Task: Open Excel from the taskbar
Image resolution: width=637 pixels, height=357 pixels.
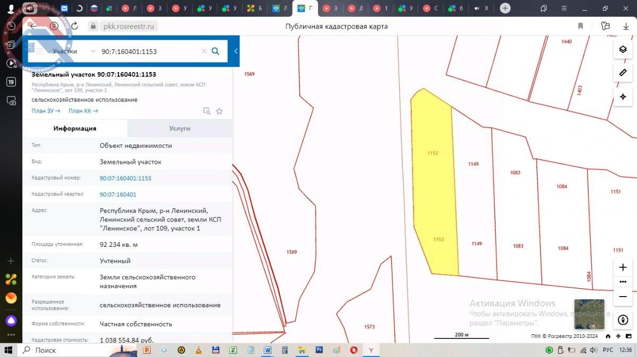Action: 233,350
